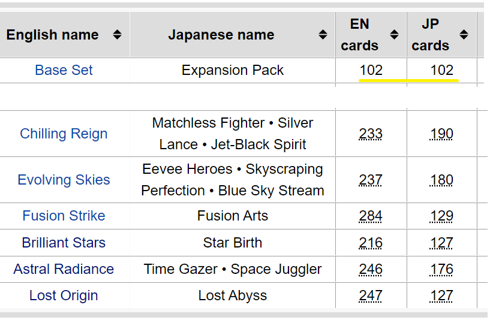Click the 216 EN cards count for Brilliant Stars
This screenshot has height=323, width=490.
pyautogui.click(x=371, y=243)
